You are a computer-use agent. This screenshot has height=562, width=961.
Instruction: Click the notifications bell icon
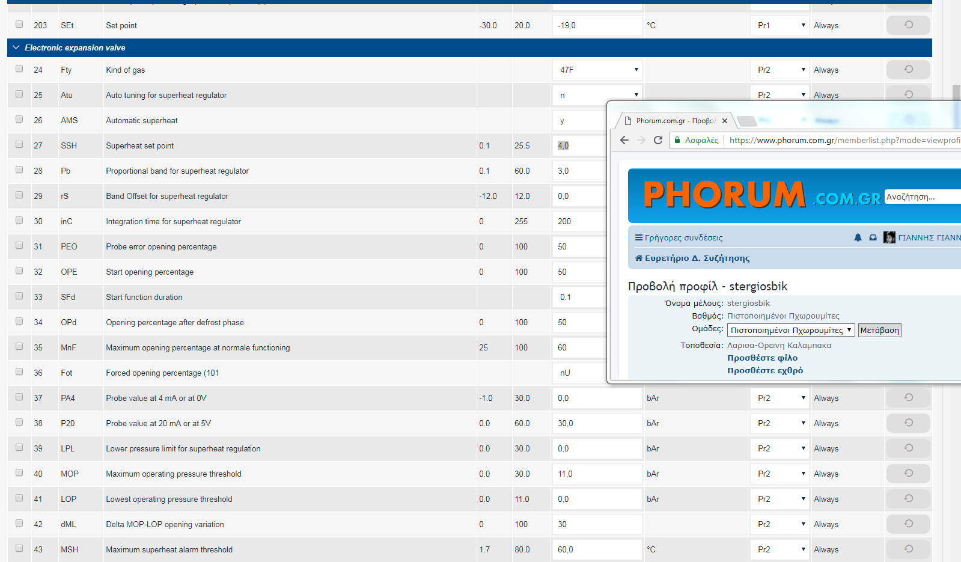pos(858,238)
